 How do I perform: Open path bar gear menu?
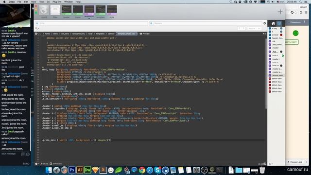36,34
